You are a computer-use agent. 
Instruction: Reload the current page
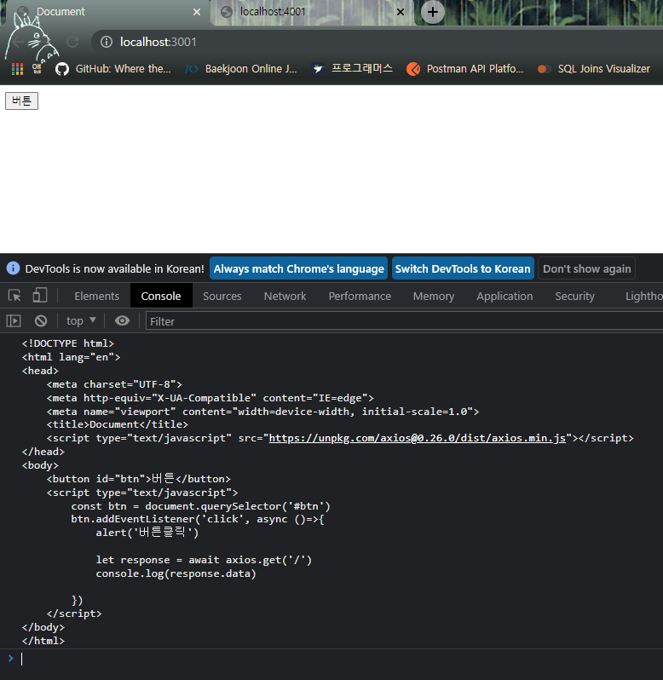(x=72, y=42)
